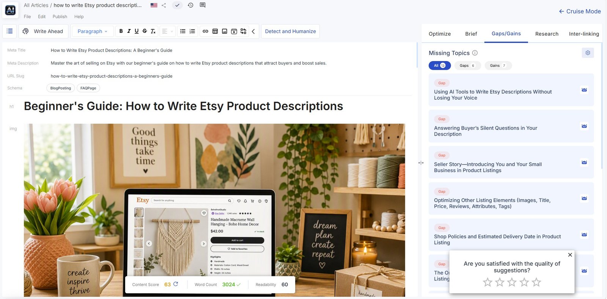The height and width of the screenshot is (299, 607).
Task: Click the toolbar icon after Insert video
Action: (x=244, y=31)
